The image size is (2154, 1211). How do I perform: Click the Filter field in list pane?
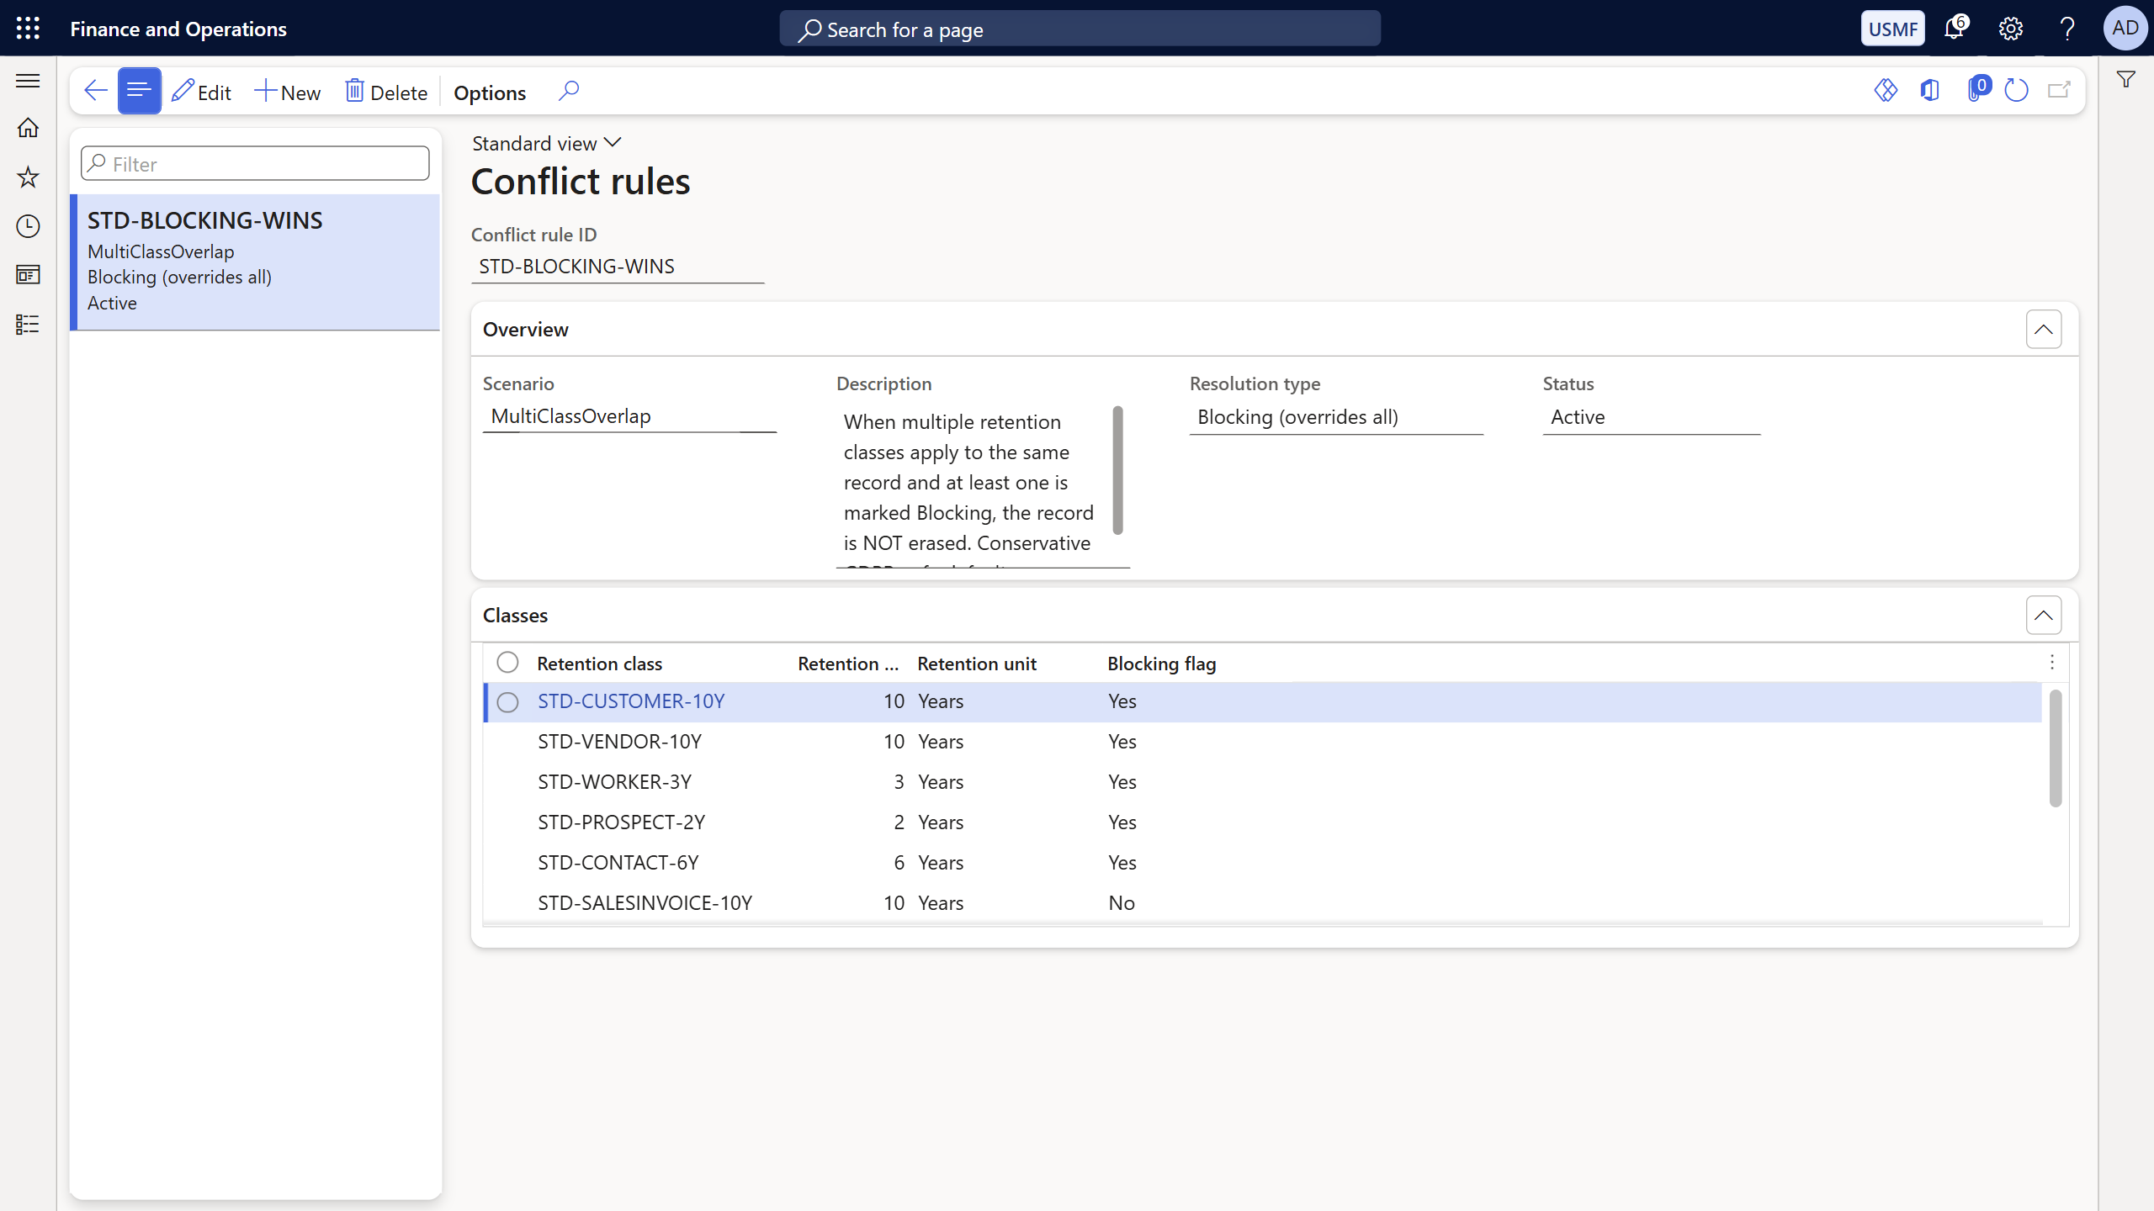click(255, 163)
